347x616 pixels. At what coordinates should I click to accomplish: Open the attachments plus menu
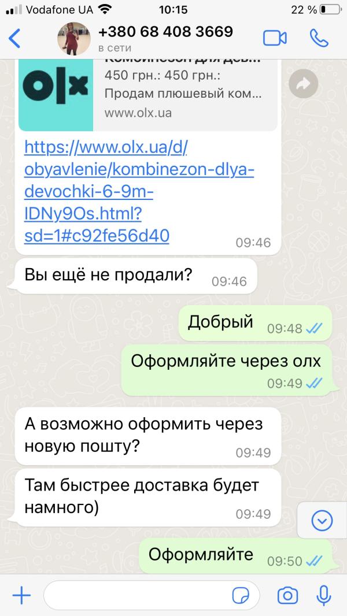pyautogui.click(x=21, y=596)
